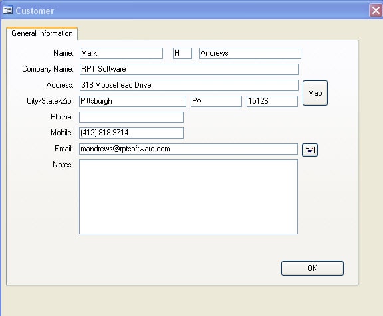The height and width of the screenshot is (316, 383).
Task: Click the send email icon button
Action: click(x=310, y=150)
